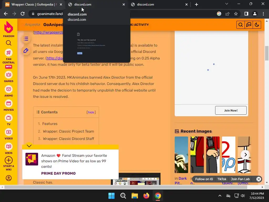Hide the Contents box
269x202 pixels.
(91, 112)
